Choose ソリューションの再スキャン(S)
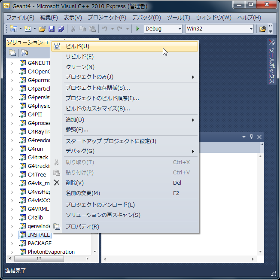Image resolution: width=280 pixels, height=280 pixels. pos(125,215)
